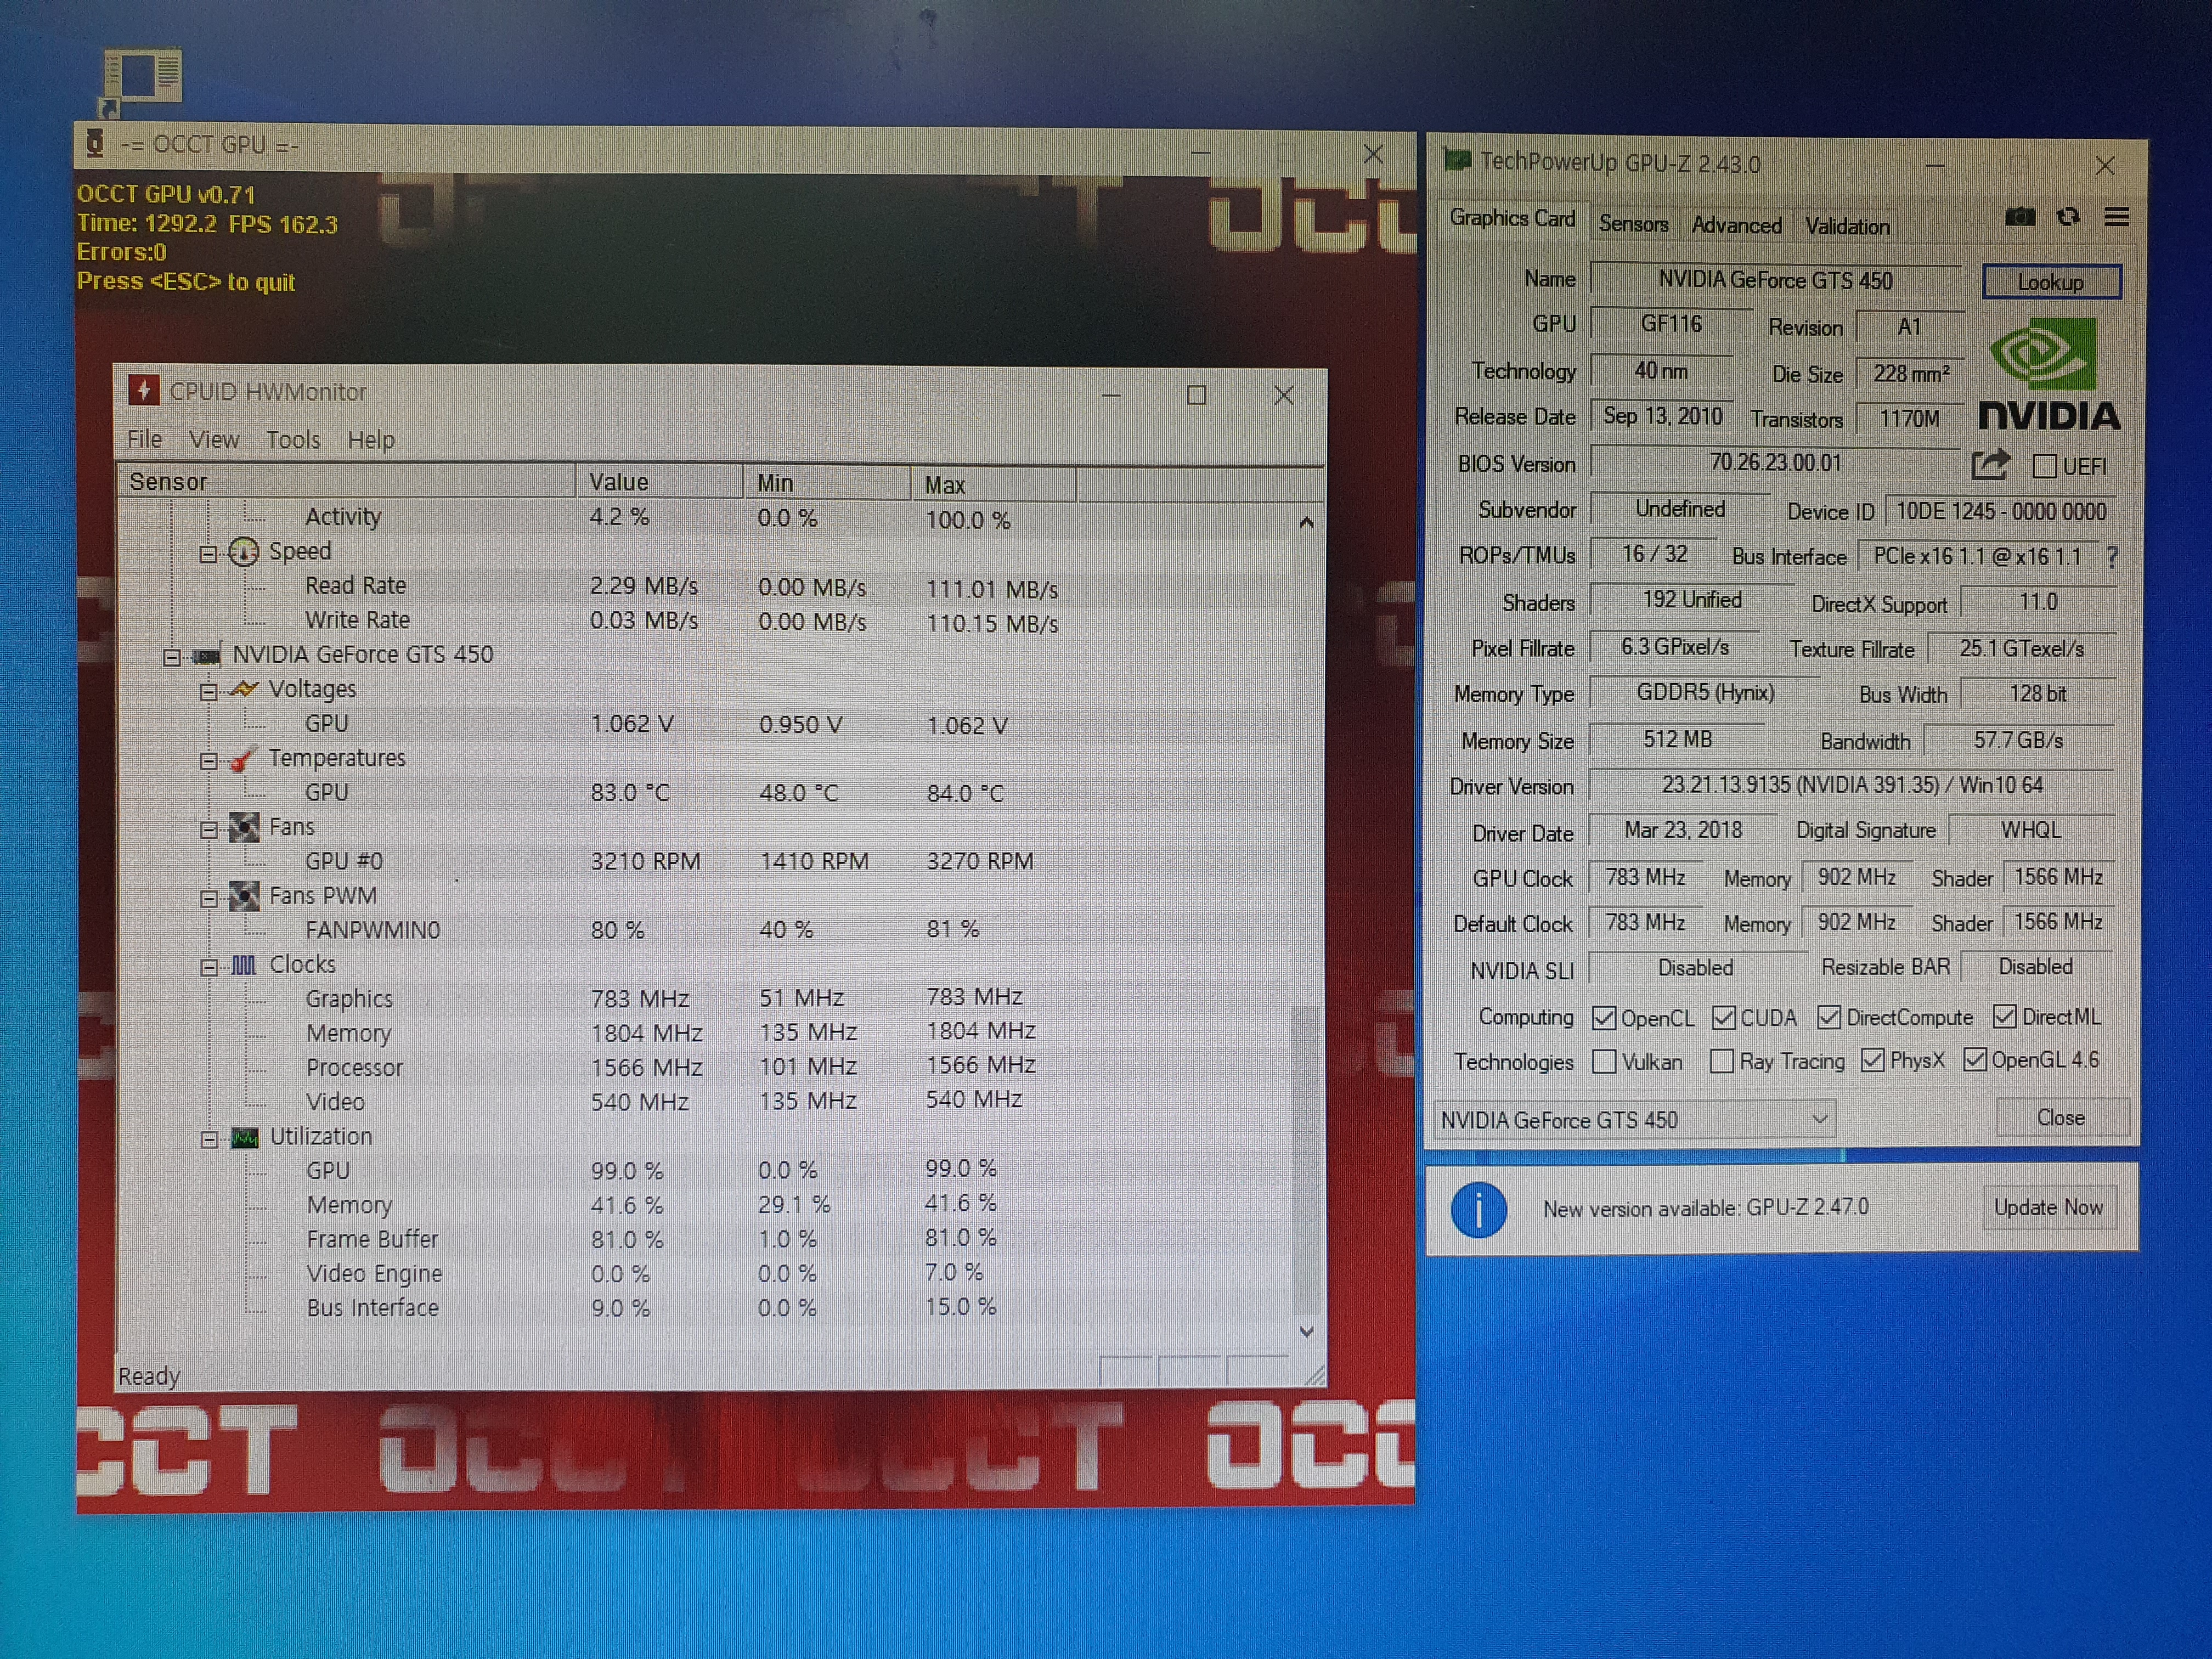
Task: Toggle the DirectML checkbox
Action: coord(2004,1017)
